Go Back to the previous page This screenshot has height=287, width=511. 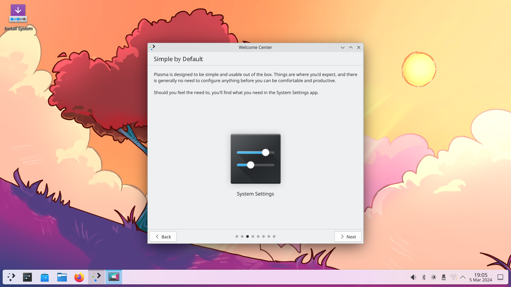(x=163, y=237)
